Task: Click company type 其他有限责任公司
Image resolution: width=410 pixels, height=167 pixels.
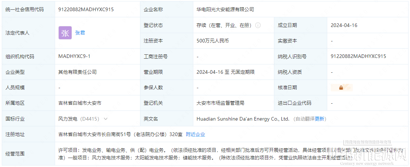Action: [x=77, y=72]
